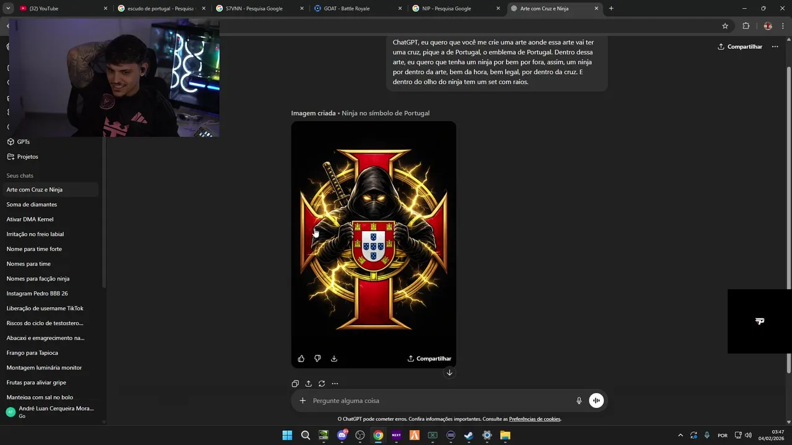792x445 pixels.
Task: Click the POR language indicator
Action: pos(723,435)
